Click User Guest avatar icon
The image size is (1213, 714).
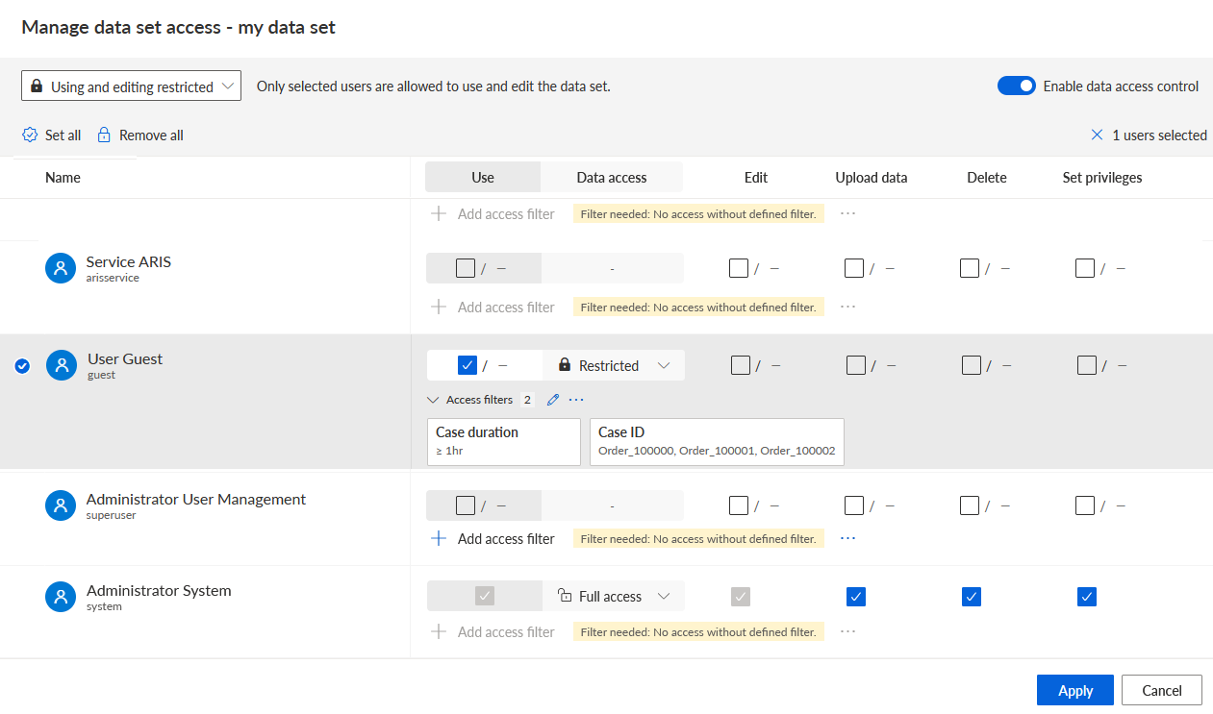(x=62, y=365)
